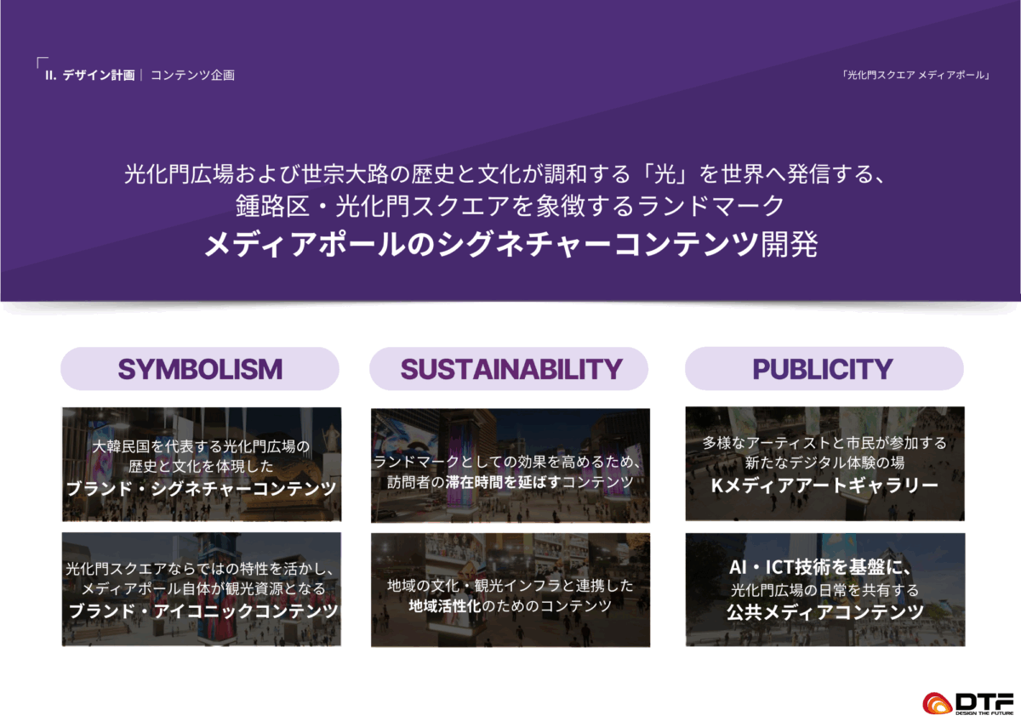Click the コンテンツ企画 subsection label
The height and width of the screenshot is (721, 1021).
click(192, 75)
